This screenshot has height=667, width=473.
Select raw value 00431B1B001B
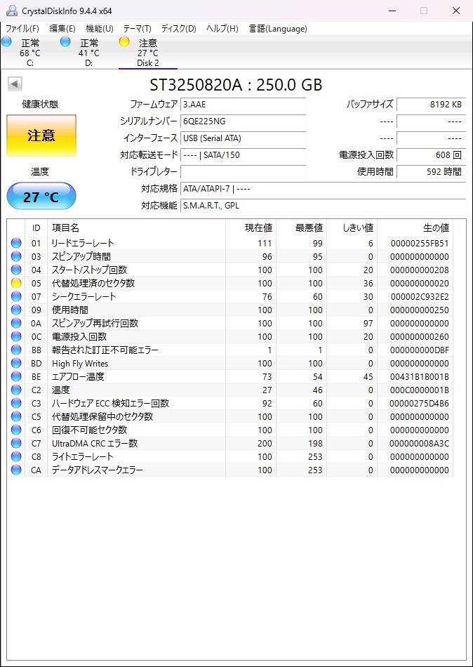[x=420, y=377]
